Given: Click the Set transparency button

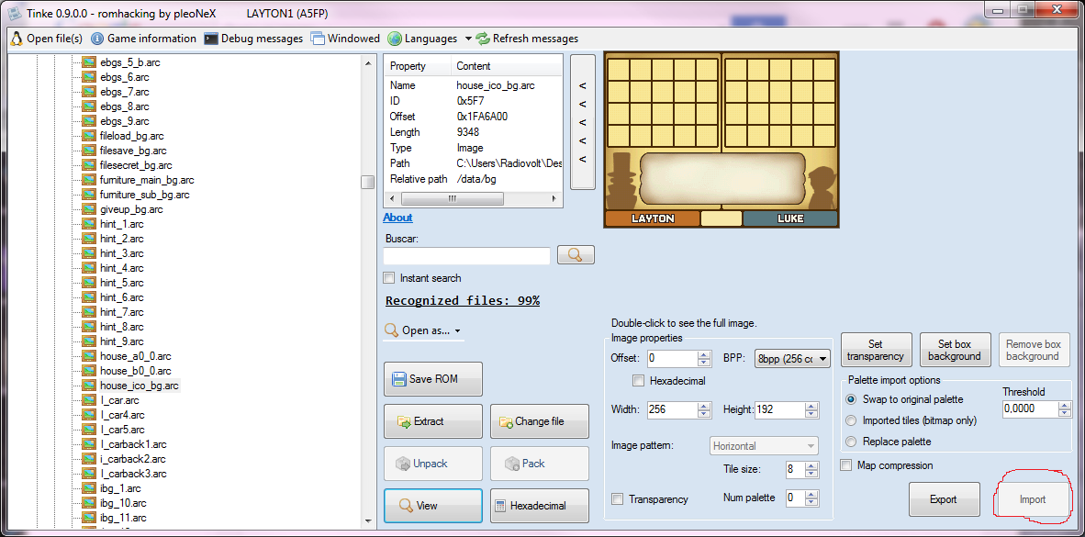Looking at the screenshot, I should click(876, 350).
